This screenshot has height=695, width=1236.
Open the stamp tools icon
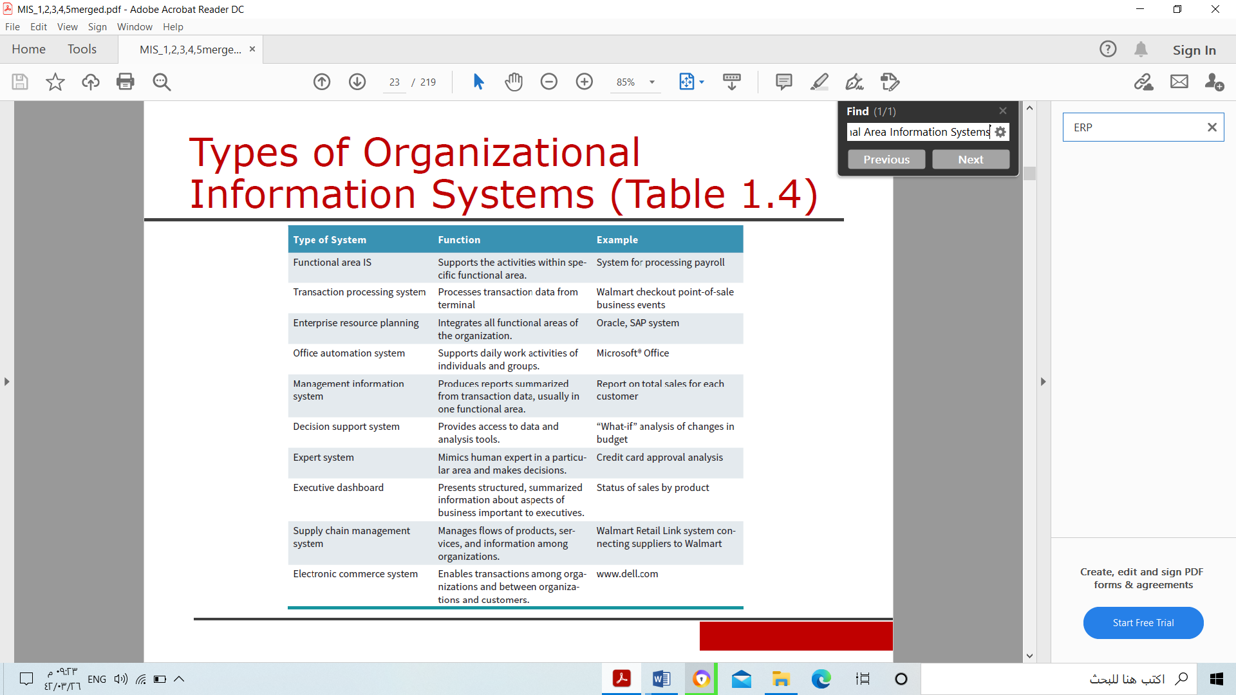[890, 82]
